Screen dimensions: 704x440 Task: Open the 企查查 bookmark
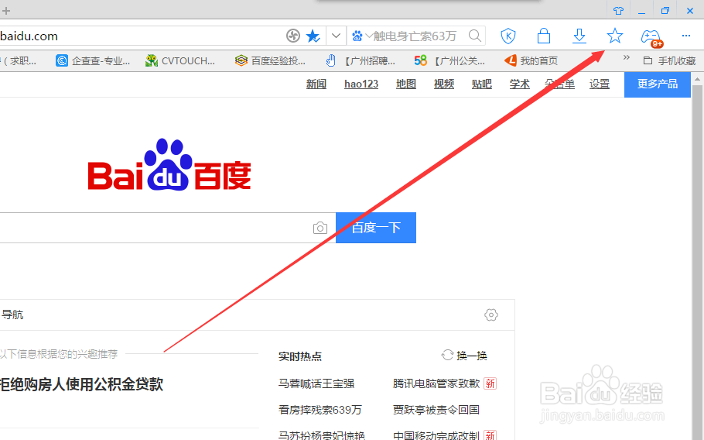[x=93, y=60]
